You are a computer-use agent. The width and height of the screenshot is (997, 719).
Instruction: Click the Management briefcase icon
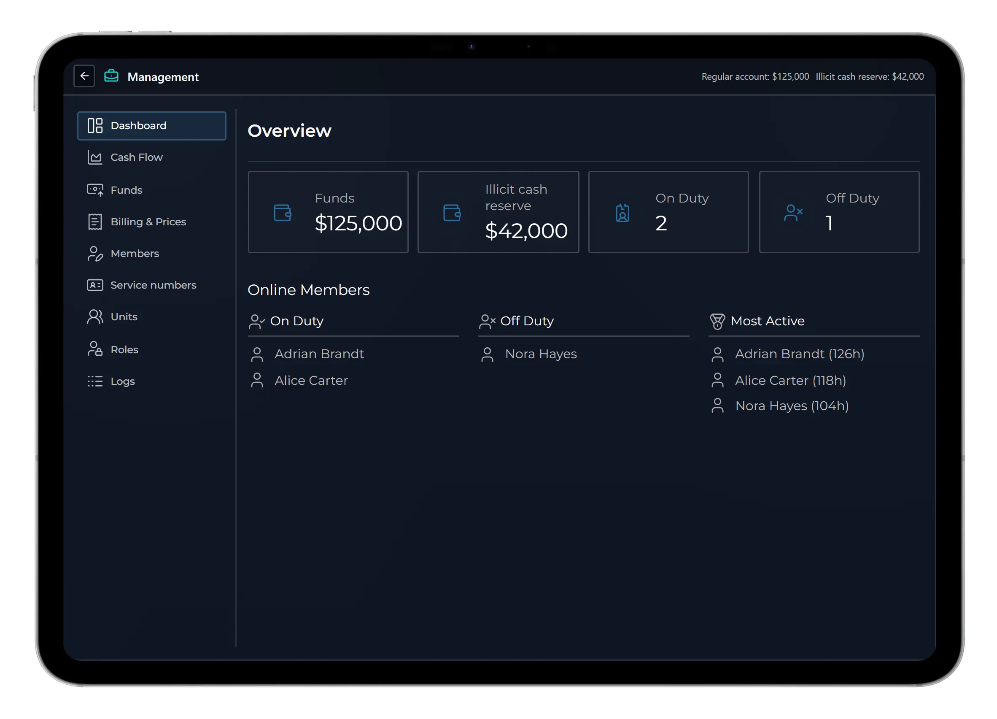(x=111, y=76)
